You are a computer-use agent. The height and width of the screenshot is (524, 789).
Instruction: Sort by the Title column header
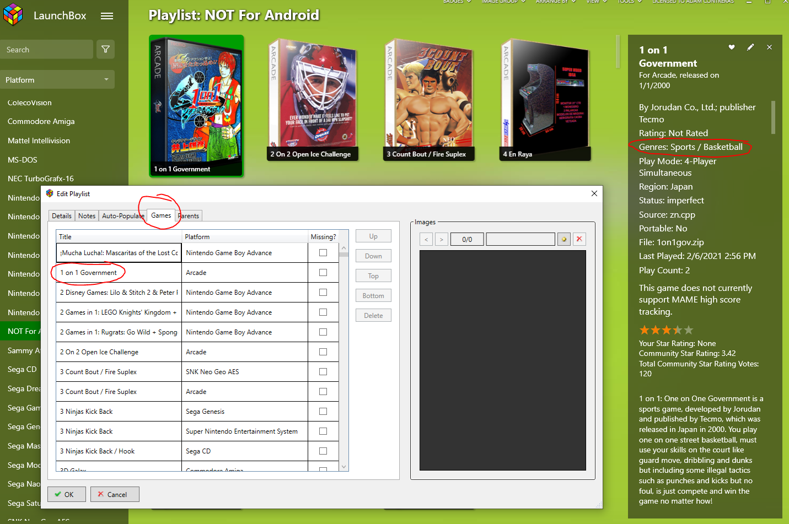(119, 237)
